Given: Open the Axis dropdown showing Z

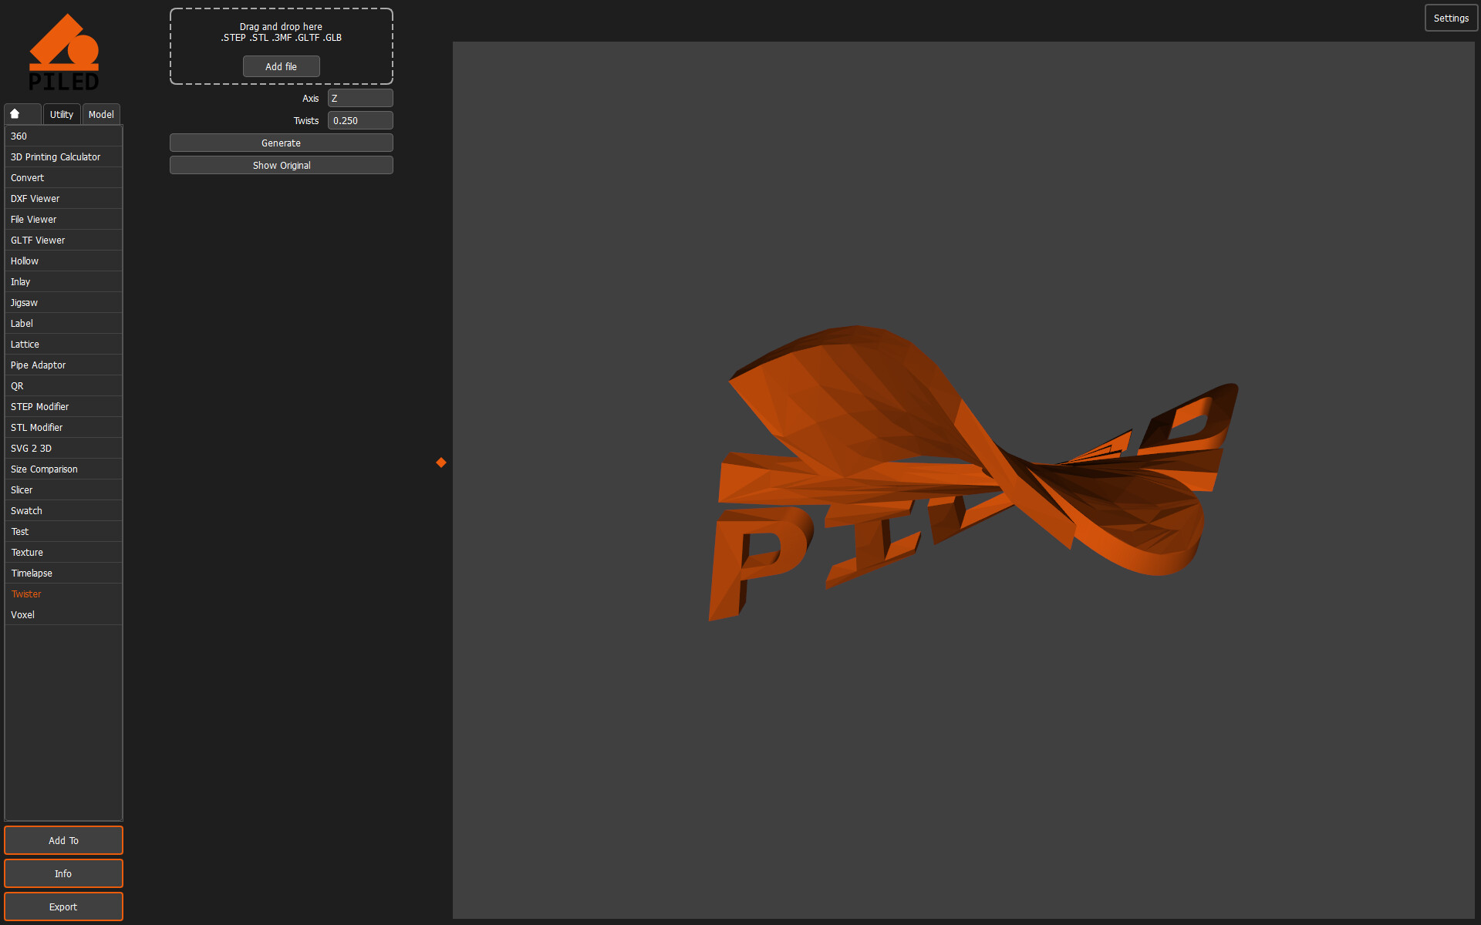Looking at the screenshot, I should tap(360, 99).
